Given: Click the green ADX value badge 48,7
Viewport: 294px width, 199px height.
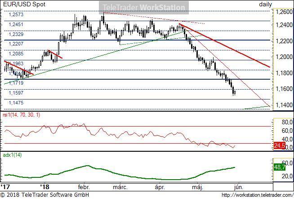Looking at the screenshot, I should [x=280, y=167].
